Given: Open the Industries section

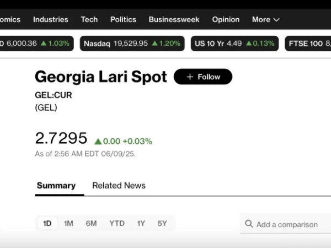Looking at the screenshot, I should (51, 19).
